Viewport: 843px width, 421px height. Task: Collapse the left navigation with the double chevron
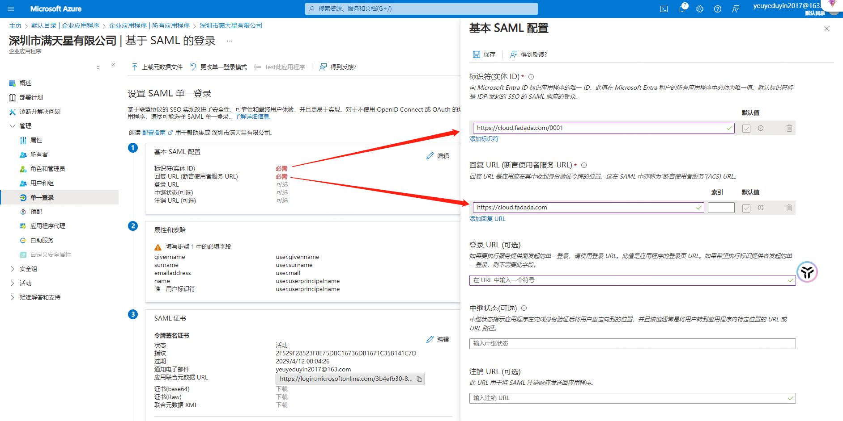[x=113, y=65]
